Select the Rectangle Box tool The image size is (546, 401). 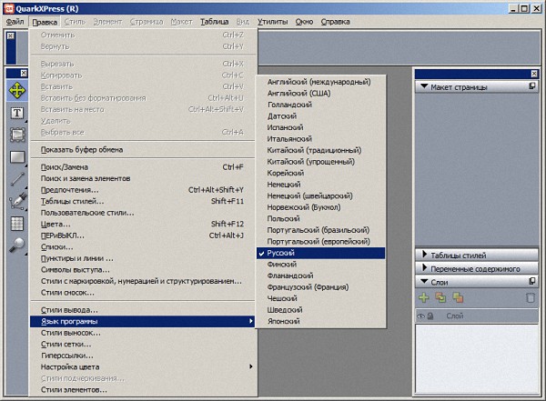pyautogui.click(x=16, y=156)
